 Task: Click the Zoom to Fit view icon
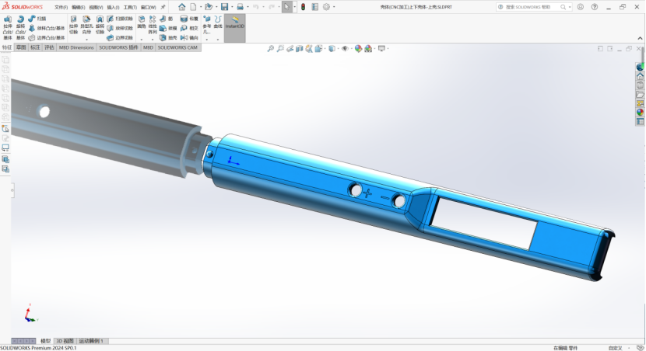[x=270, y=48]
